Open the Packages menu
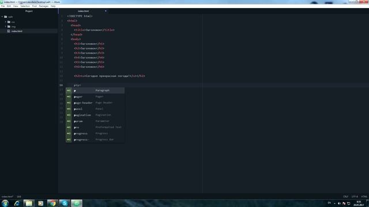 (x=44, y=6)
